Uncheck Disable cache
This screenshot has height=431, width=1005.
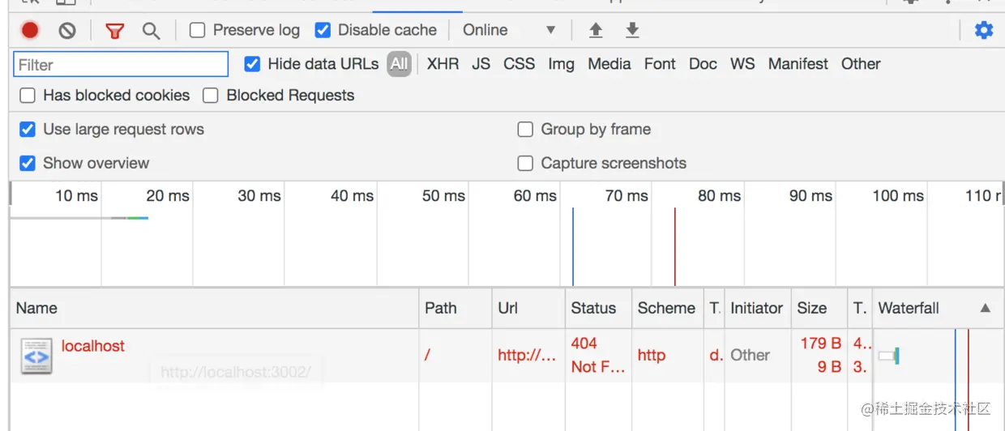coord(323,31)
